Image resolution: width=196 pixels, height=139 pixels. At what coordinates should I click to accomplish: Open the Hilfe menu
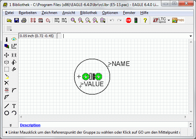[144, 13]
